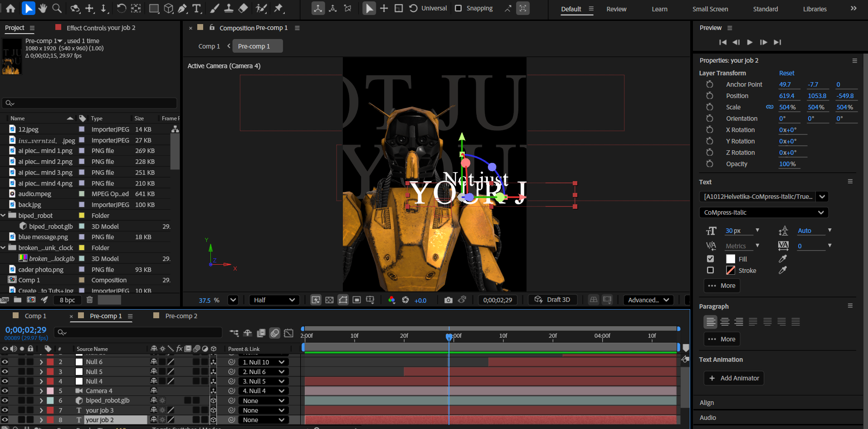Collapse the biped_robot folder
The height and width of the screenshot is (429, 868).
pyautogui.click(x=4, y=216)
